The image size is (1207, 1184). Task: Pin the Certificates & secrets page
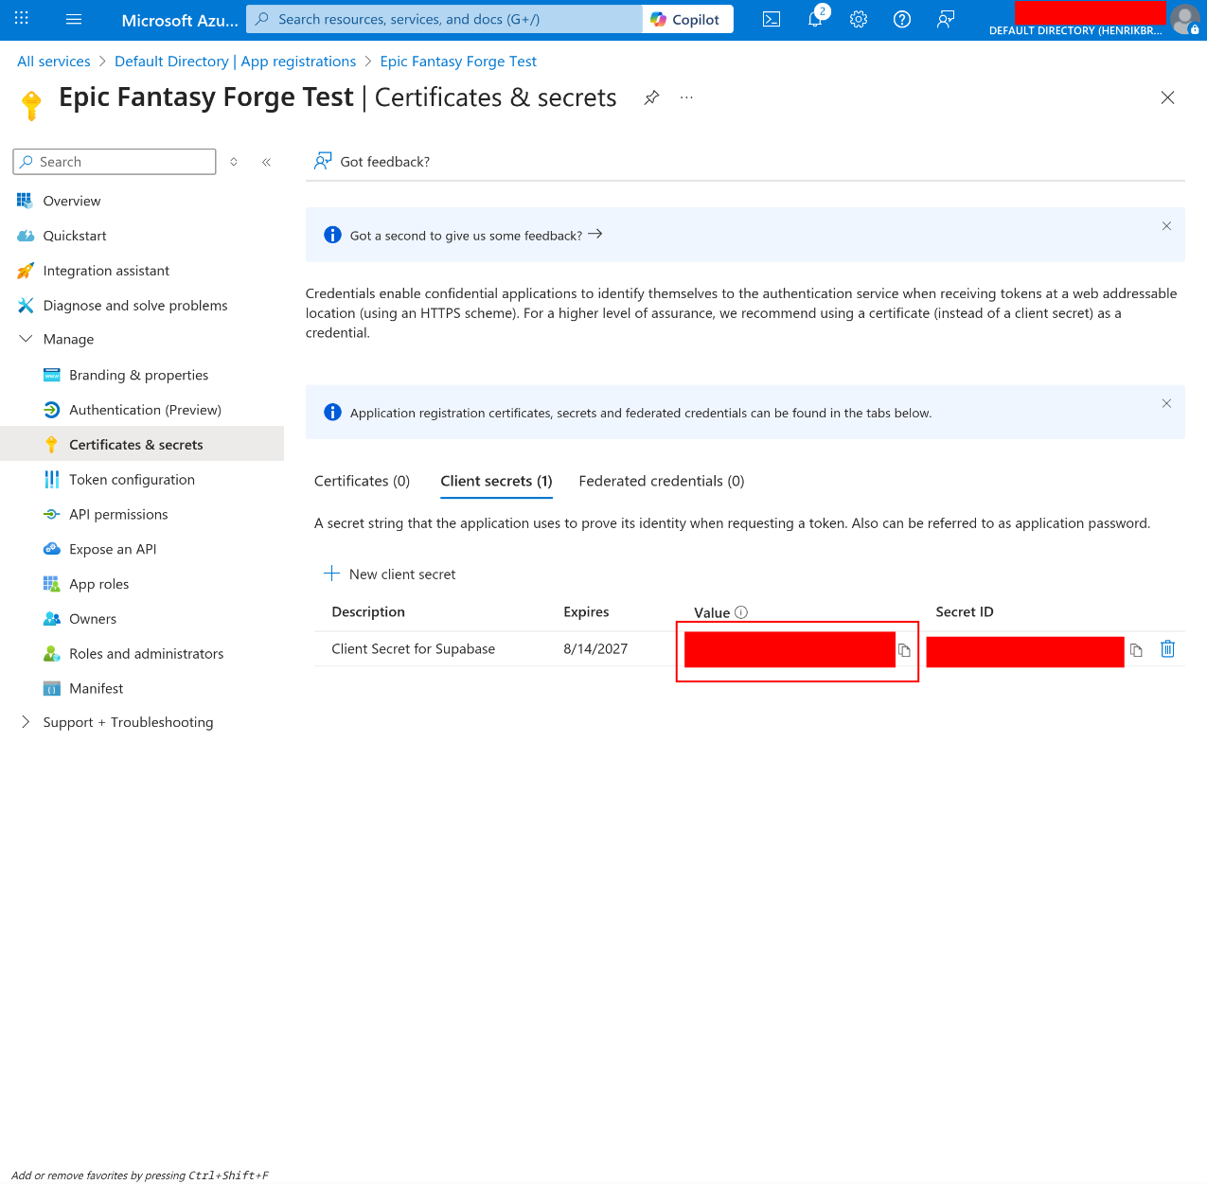pos(651,97)
